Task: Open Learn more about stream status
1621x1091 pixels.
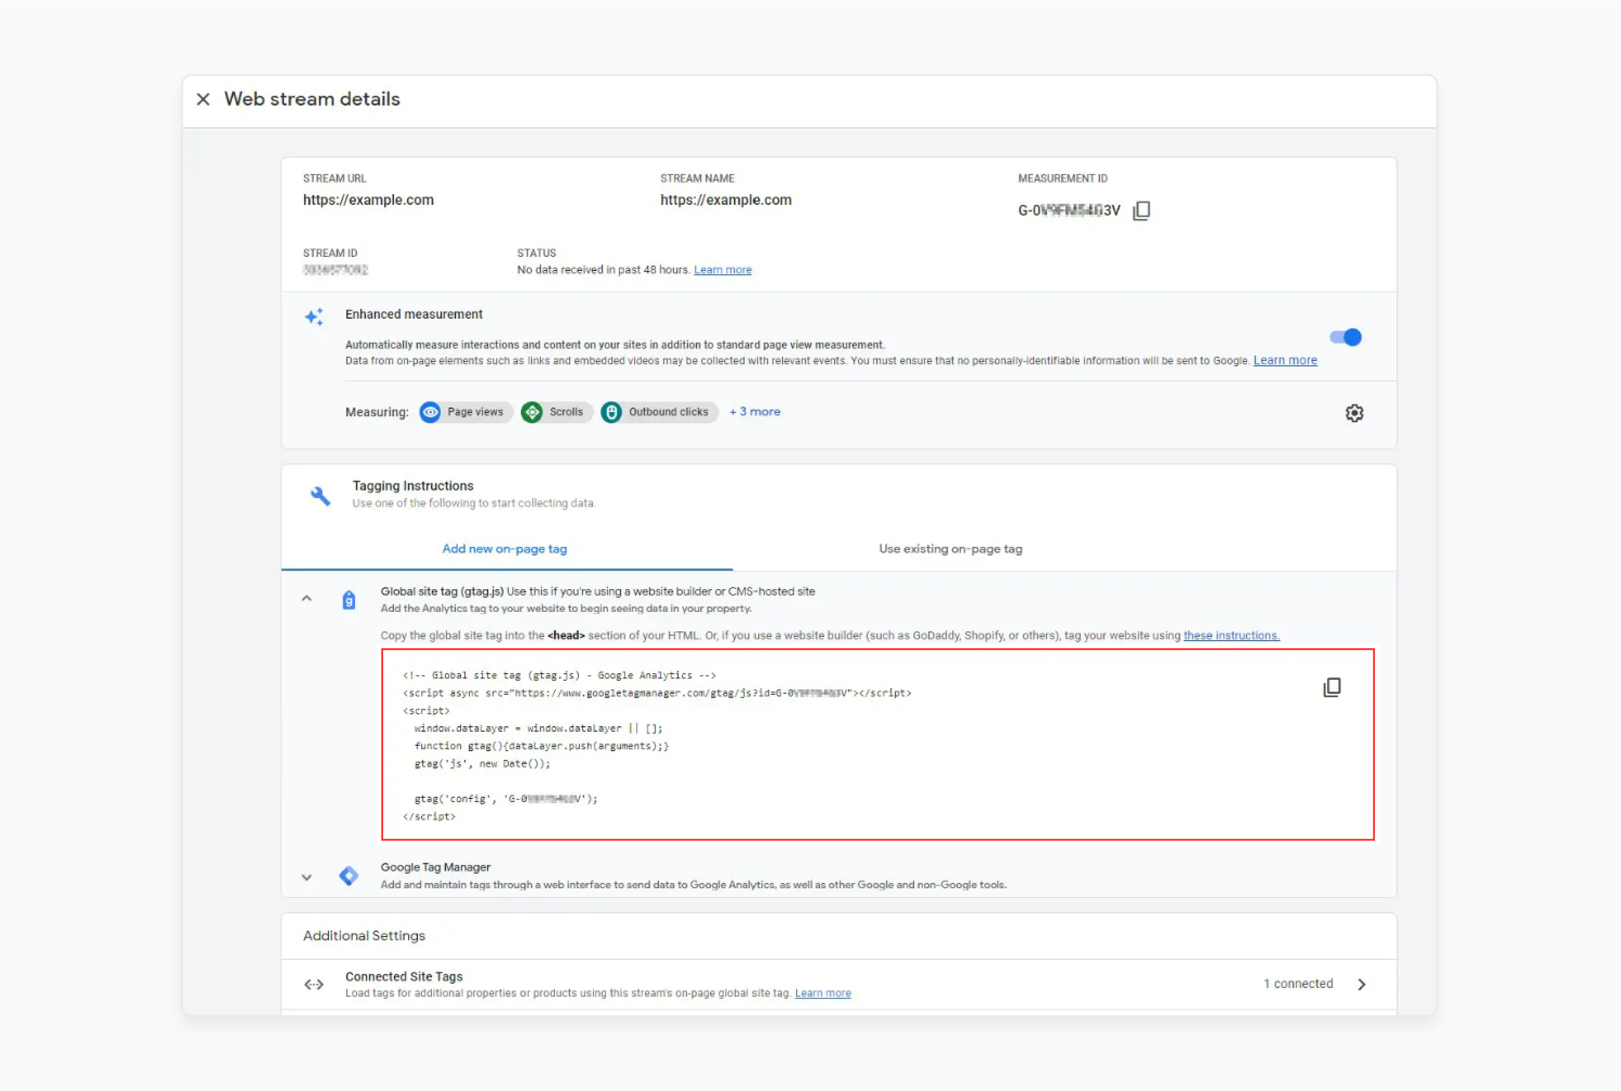Action: (722, 269)
